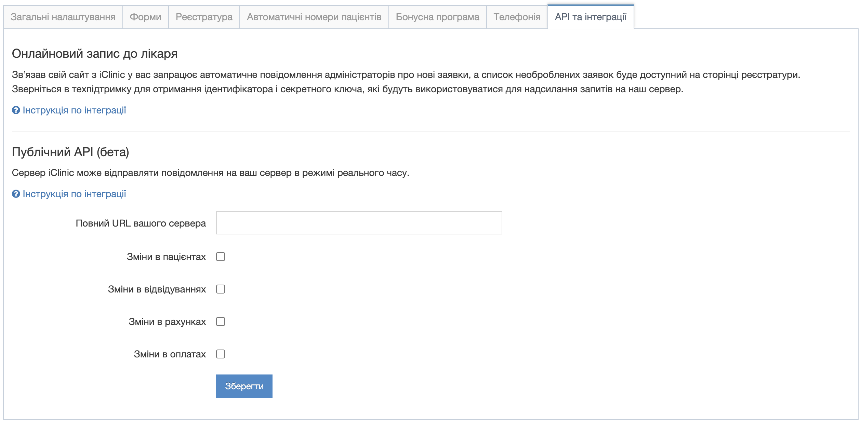Open the Реєстратура tab
Screen dimensions: 861x423
204,17
